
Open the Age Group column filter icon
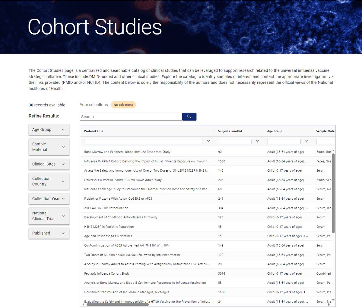pyautogui.click(x=306, y=141)
